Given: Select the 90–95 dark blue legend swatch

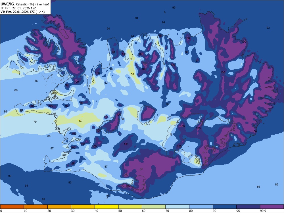Looking at the screenshot, I should [x=225, y=207].
